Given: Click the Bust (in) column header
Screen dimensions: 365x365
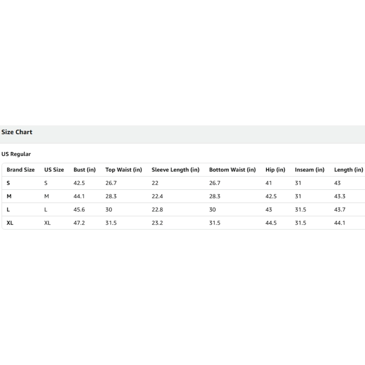Looking at the screenshot, I should pos(84,170).
